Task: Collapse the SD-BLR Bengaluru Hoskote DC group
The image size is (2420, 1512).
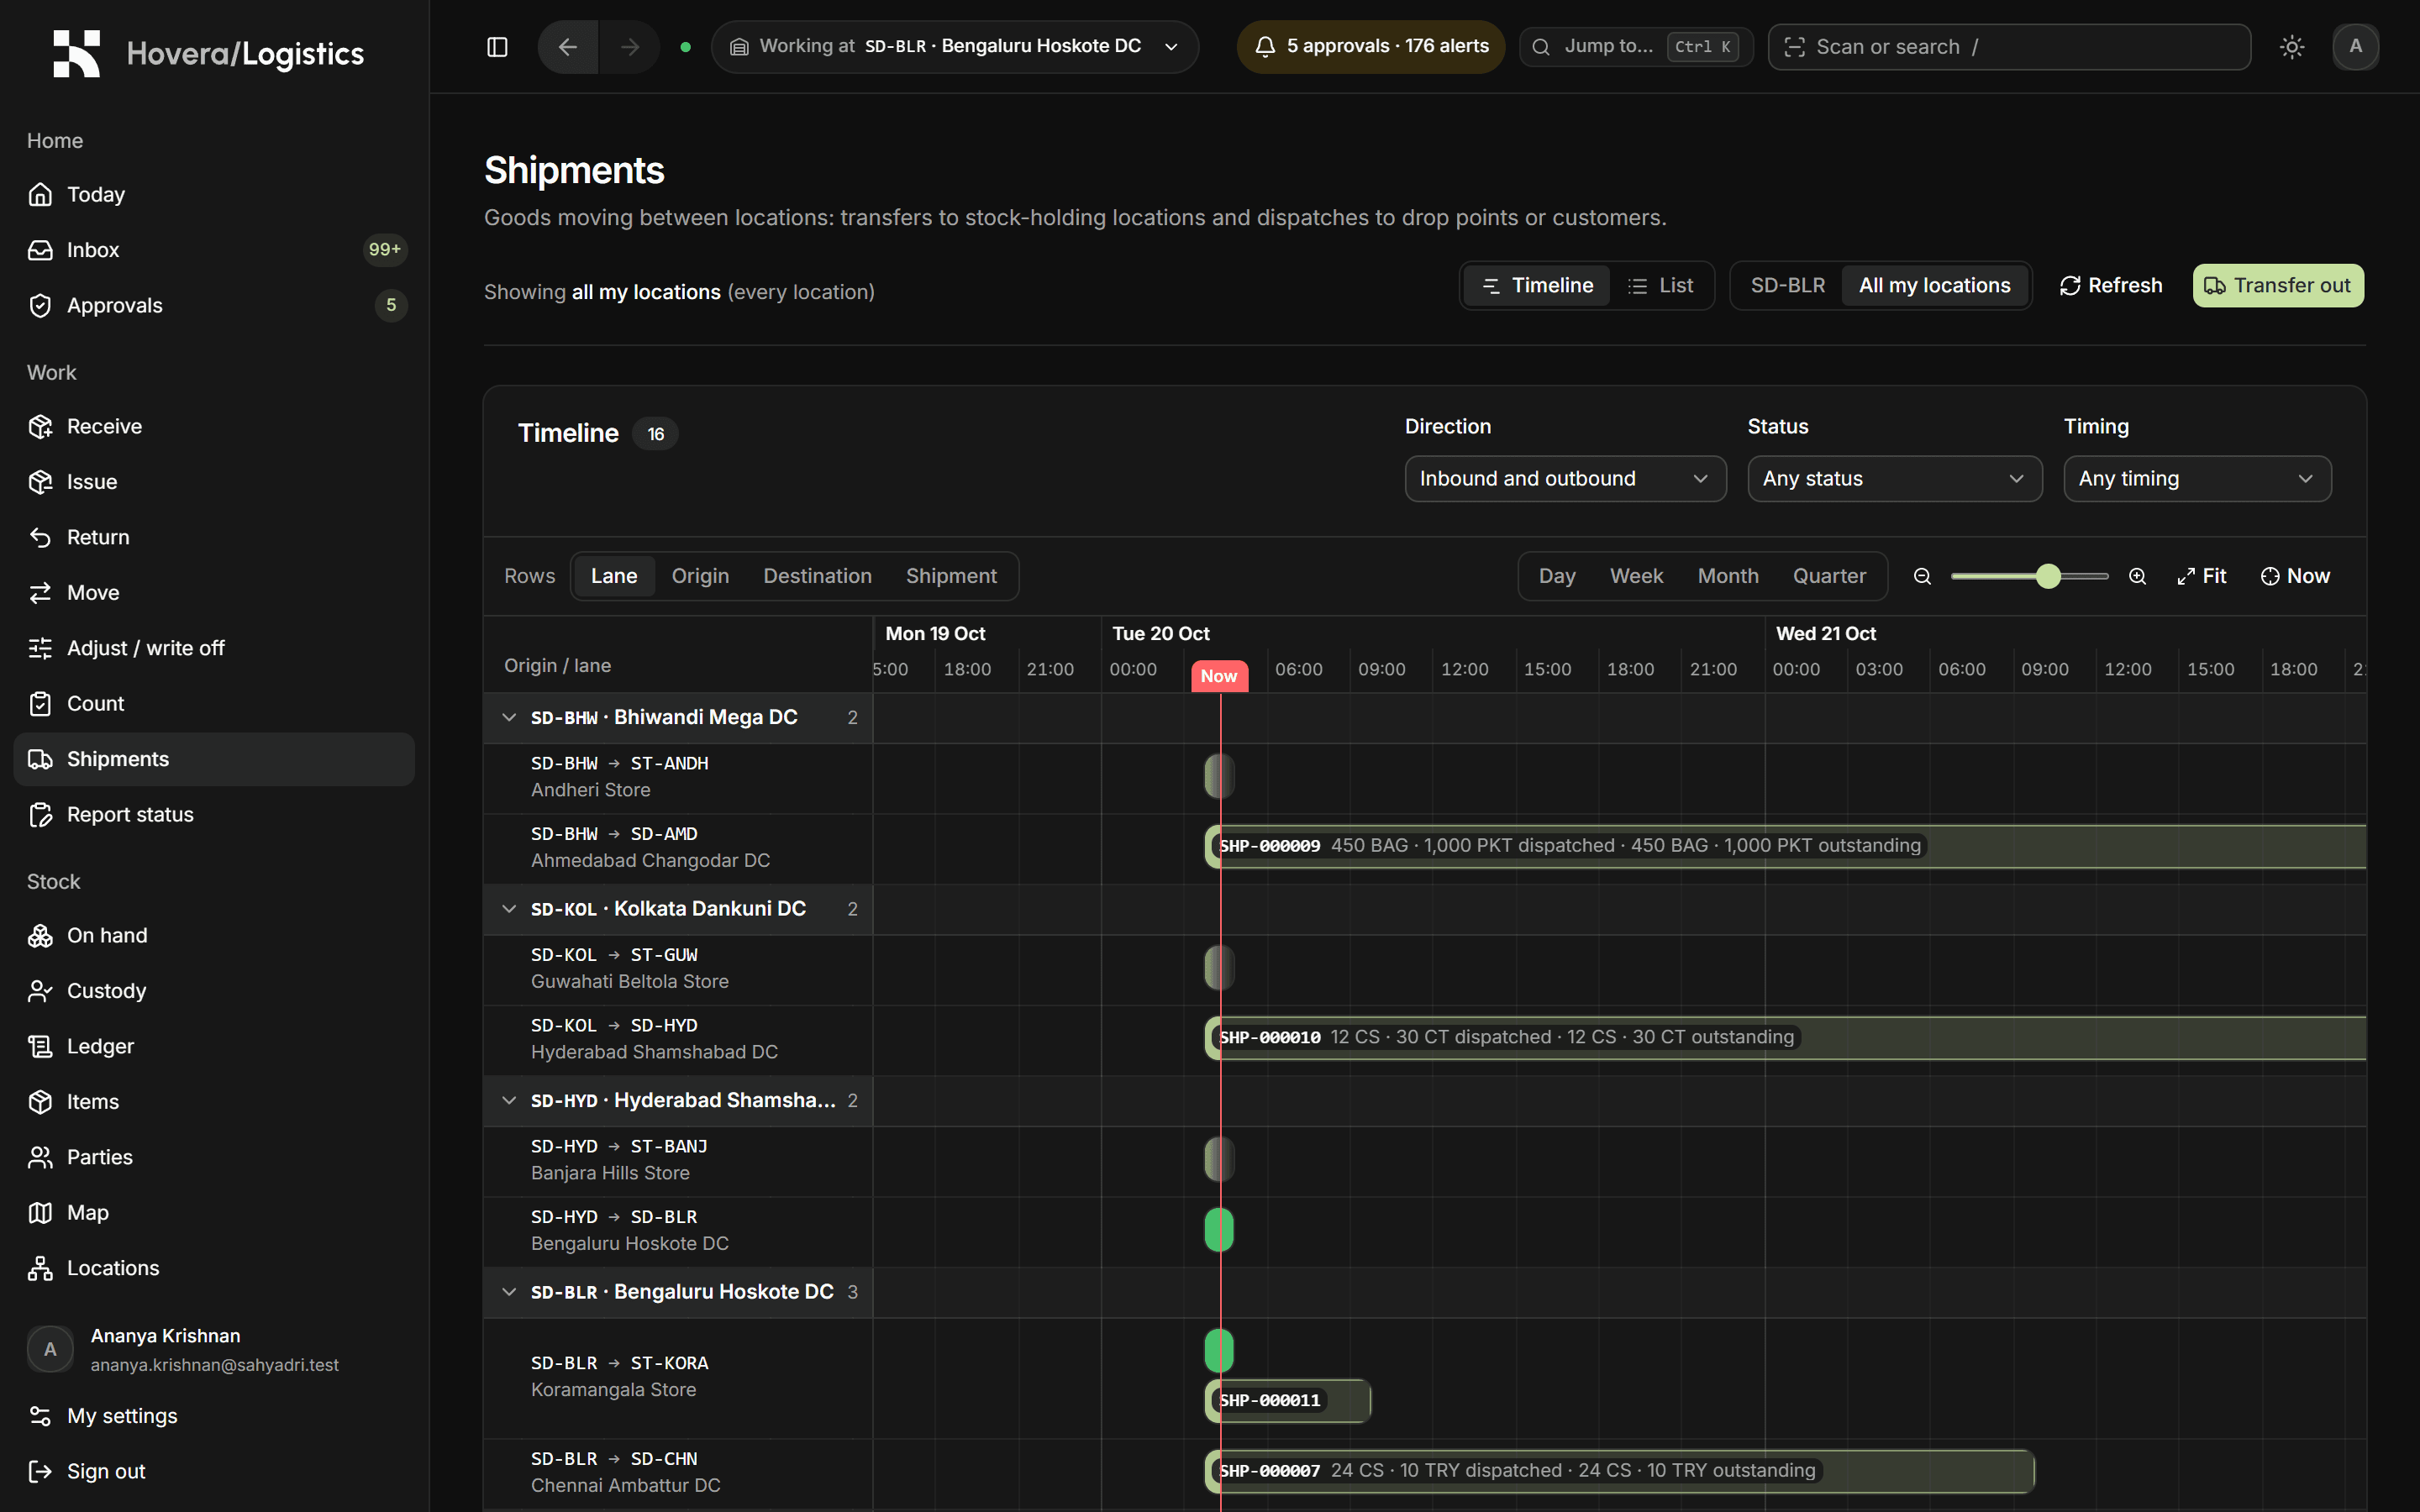Action: click(x=509, y=1292)
